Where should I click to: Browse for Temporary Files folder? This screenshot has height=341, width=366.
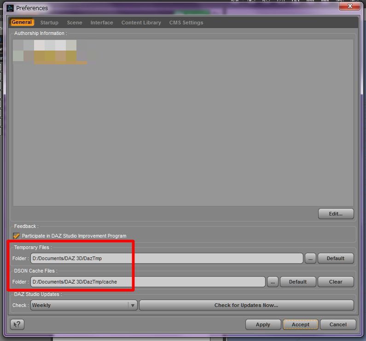(310, 258)
